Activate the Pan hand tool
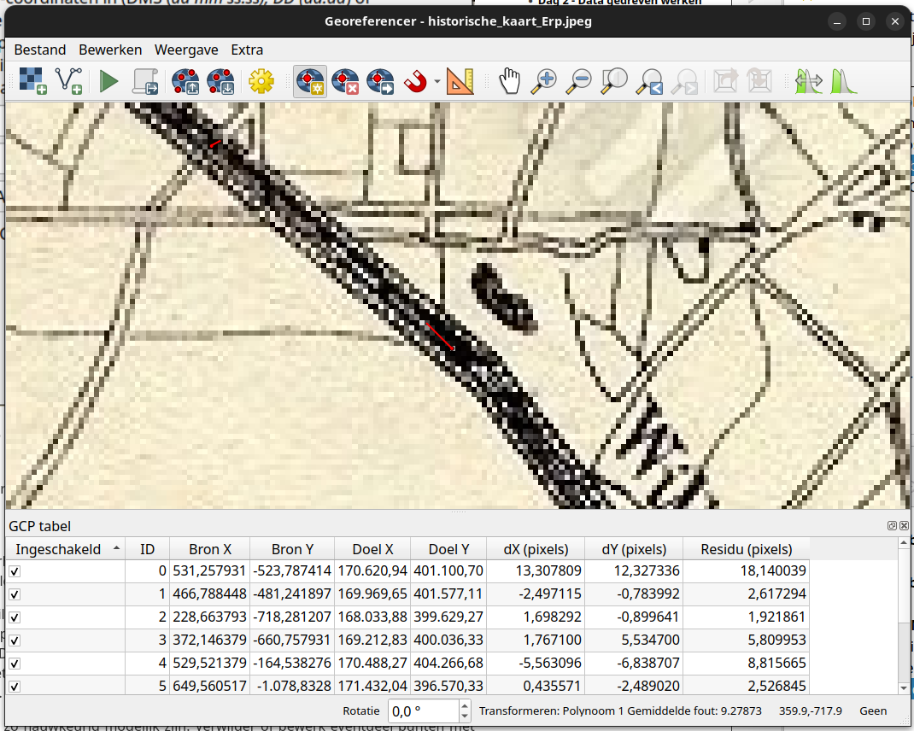Screen dimensions: 914x731 click(x=509, y=81)
